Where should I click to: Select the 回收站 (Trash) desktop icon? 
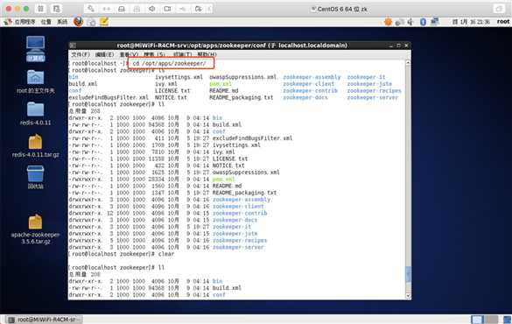pyautogui.click(x=36, y=177)
